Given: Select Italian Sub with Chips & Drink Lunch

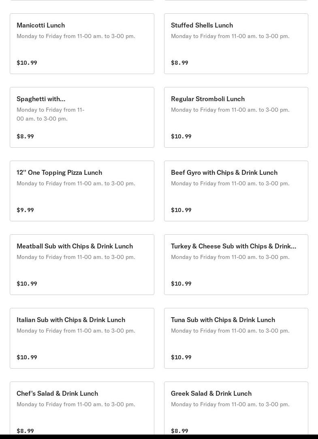Looking at the screenshot, I should tap(71, 320).
